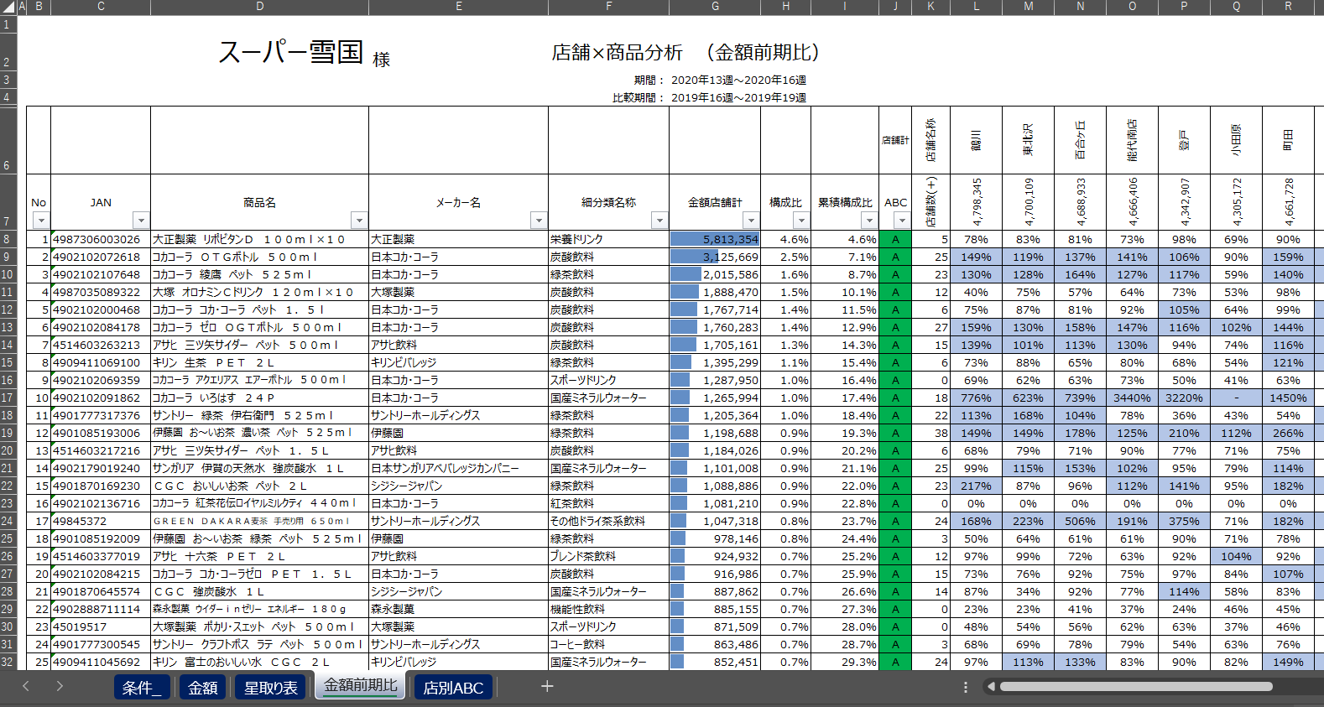Click the 1450% cell under 町田
The width and height of the screenshot is (1324, 707).
(x=1288, y=398)
